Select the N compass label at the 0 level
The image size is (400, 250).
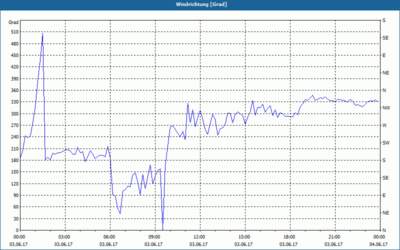pos(384,230)
